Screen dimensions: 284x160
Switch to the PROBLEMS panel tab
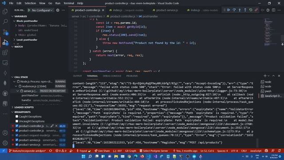pyautogui.click(x=132, y=76)
